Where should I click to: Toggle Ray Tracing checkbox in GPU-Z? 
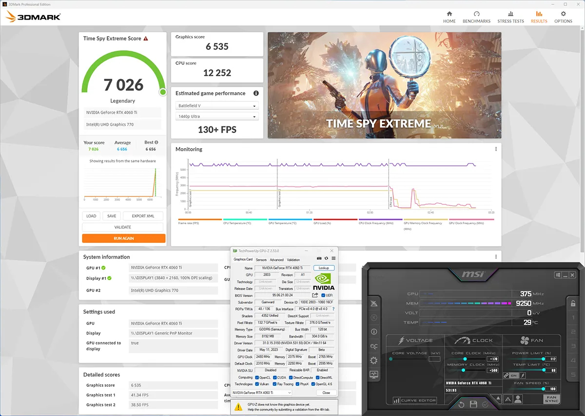(x=274, y=384)
